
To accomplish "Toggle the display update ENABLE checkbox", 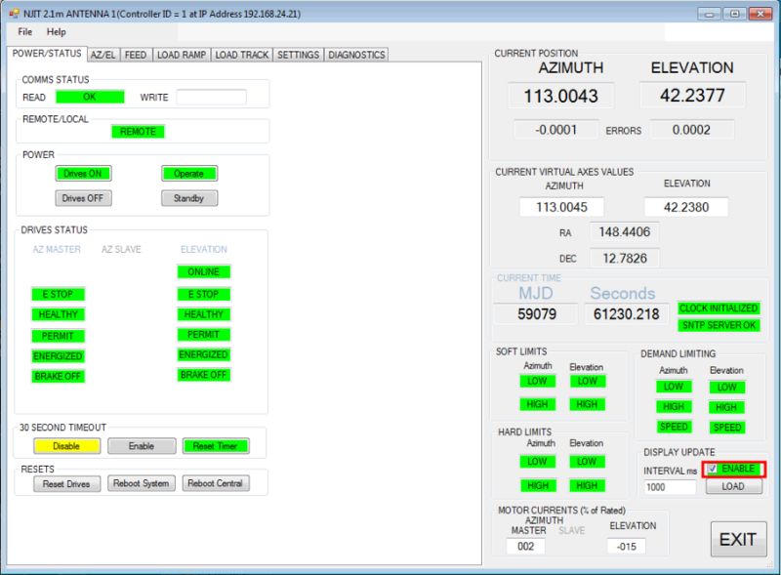I will (x=714, y=470).
